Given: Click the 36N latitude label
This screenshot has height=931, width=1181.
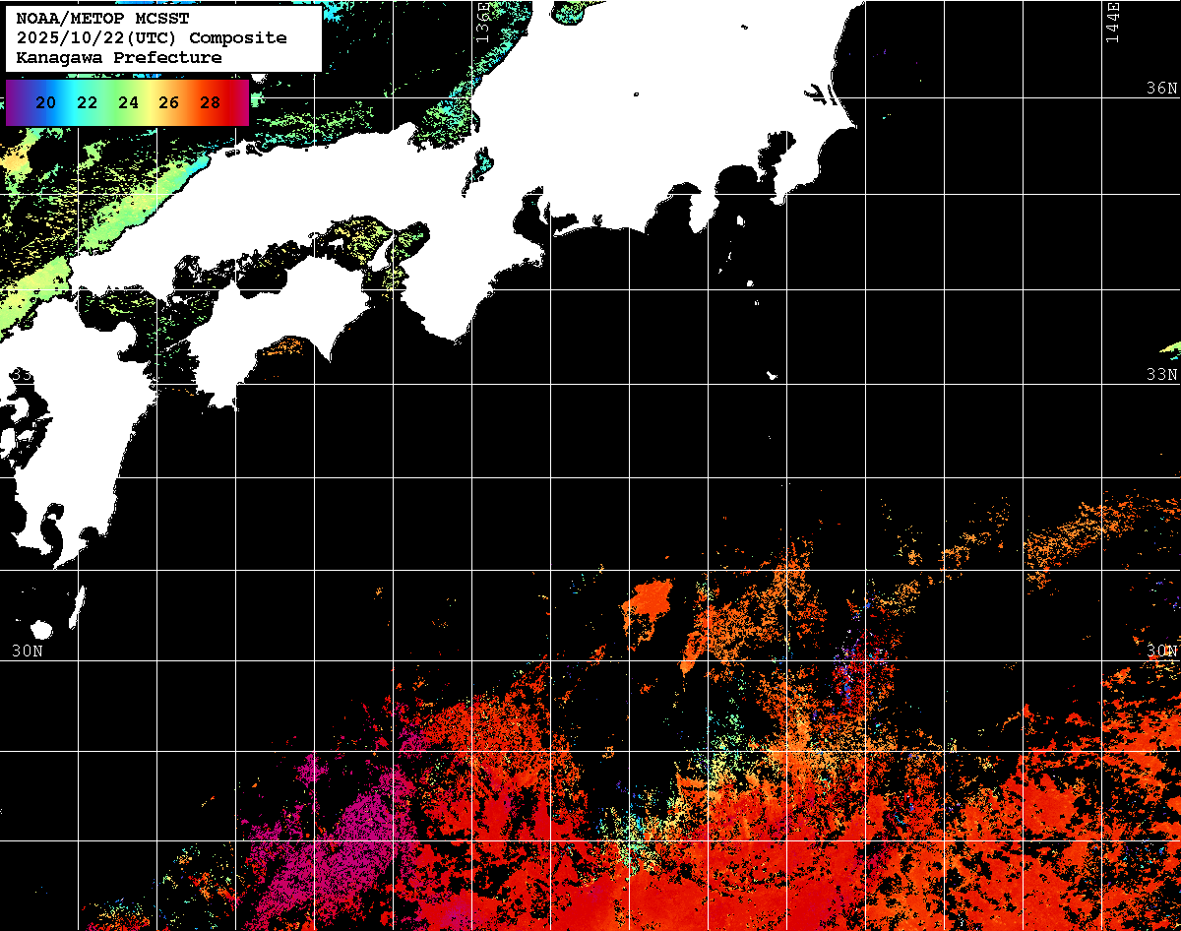Looking at the screenshot, I should click(1161, 88).
